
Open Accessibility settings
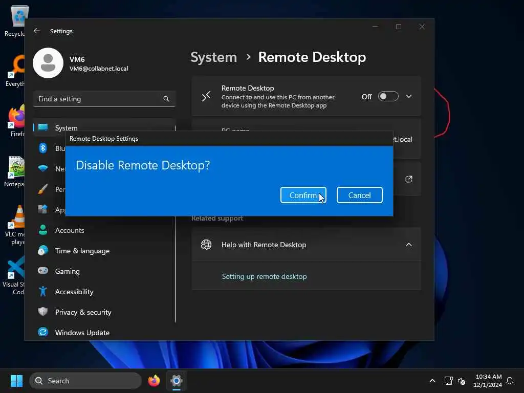[x=104, y=292]
